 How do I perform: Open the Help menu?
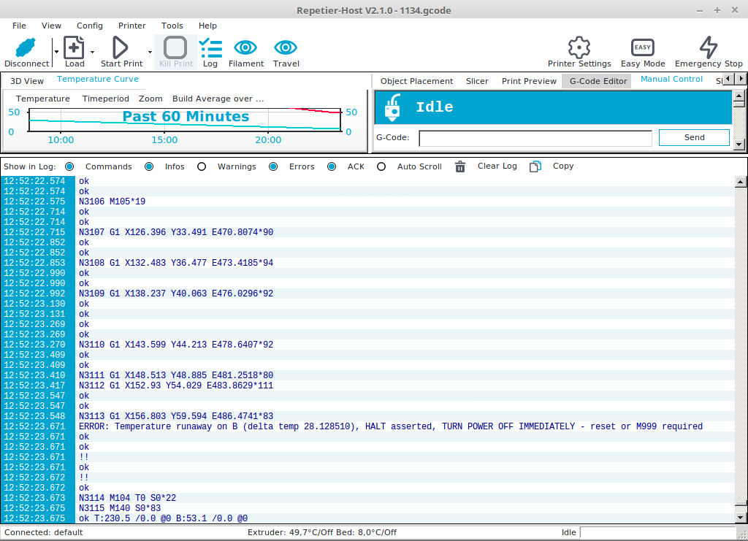pos(207,26)
